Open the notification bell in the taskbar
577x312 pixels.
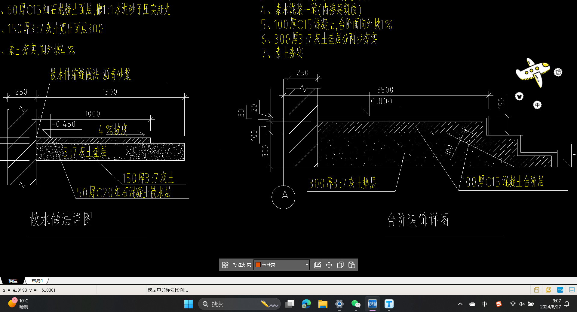(x=567, y=304)
